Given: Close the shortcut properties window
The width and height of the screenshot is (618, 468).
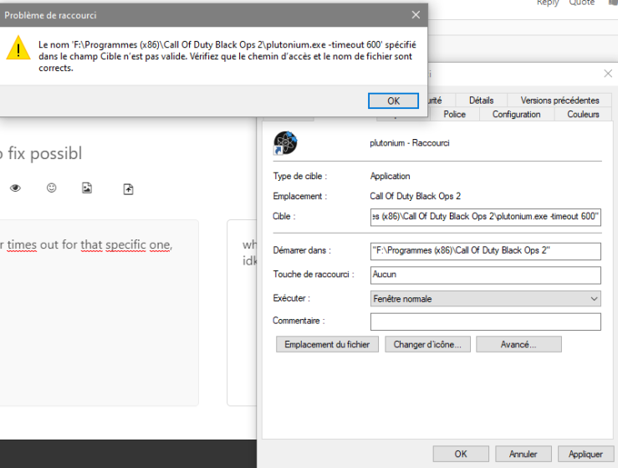Looking at the screenshot, I should click(608, 74).
